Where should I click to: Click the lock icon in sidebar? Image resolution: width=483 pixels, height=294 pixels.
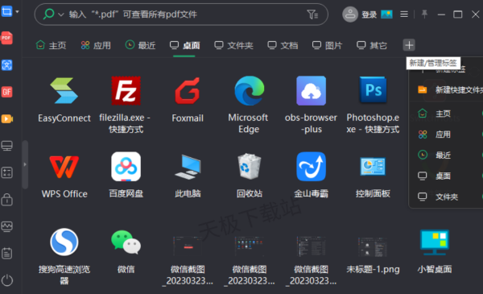pyautogui.click(x=6, y=200)
